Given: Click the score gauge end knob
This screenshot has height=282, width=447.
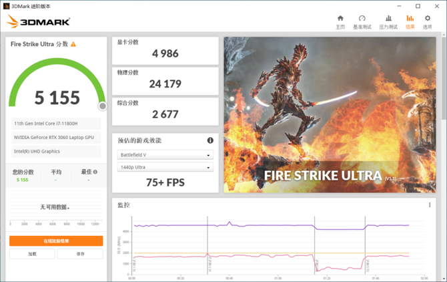Looking at the screenshot, I should (x=103, y=106).
